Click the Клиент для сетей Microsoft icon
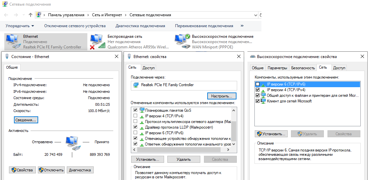Viewport: 374px width, 180px height. (x=263, y=101)
